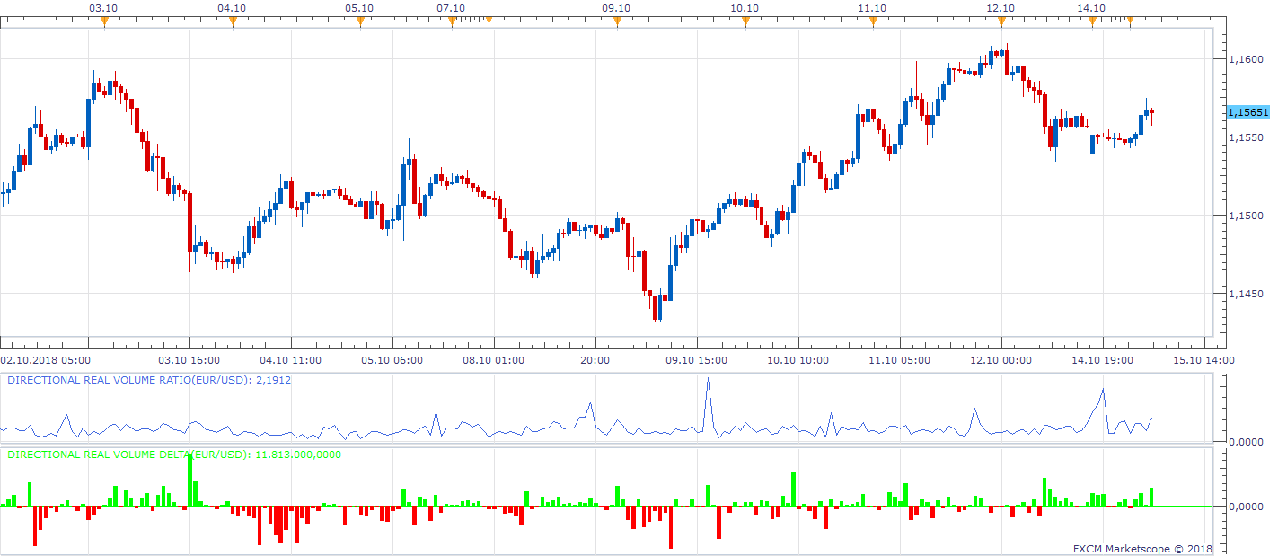Click the 04.10 11:00 time label
Image resolution: width=1278 pixels, height=556 pixels.
(x=291, y=360)
